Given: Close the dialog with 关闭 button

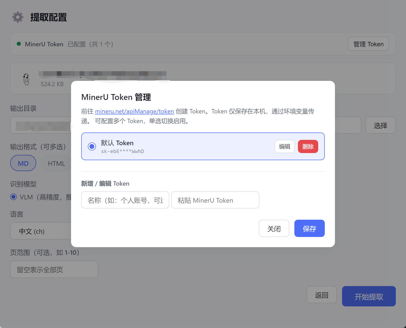Looking at the screenshot, I should click(274, 228).
